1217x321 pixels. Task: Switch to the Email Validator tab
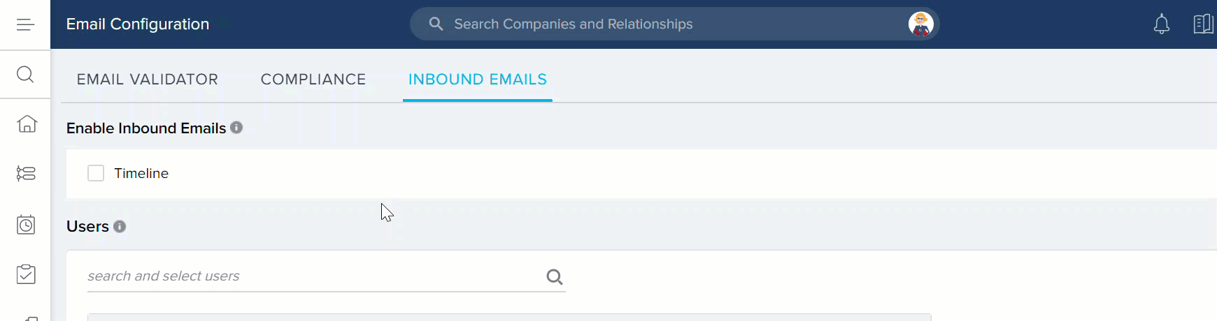148,80
